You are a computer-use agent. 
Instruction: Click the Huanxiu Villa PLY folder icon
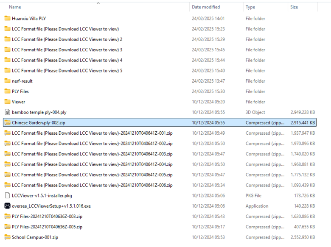7,19
